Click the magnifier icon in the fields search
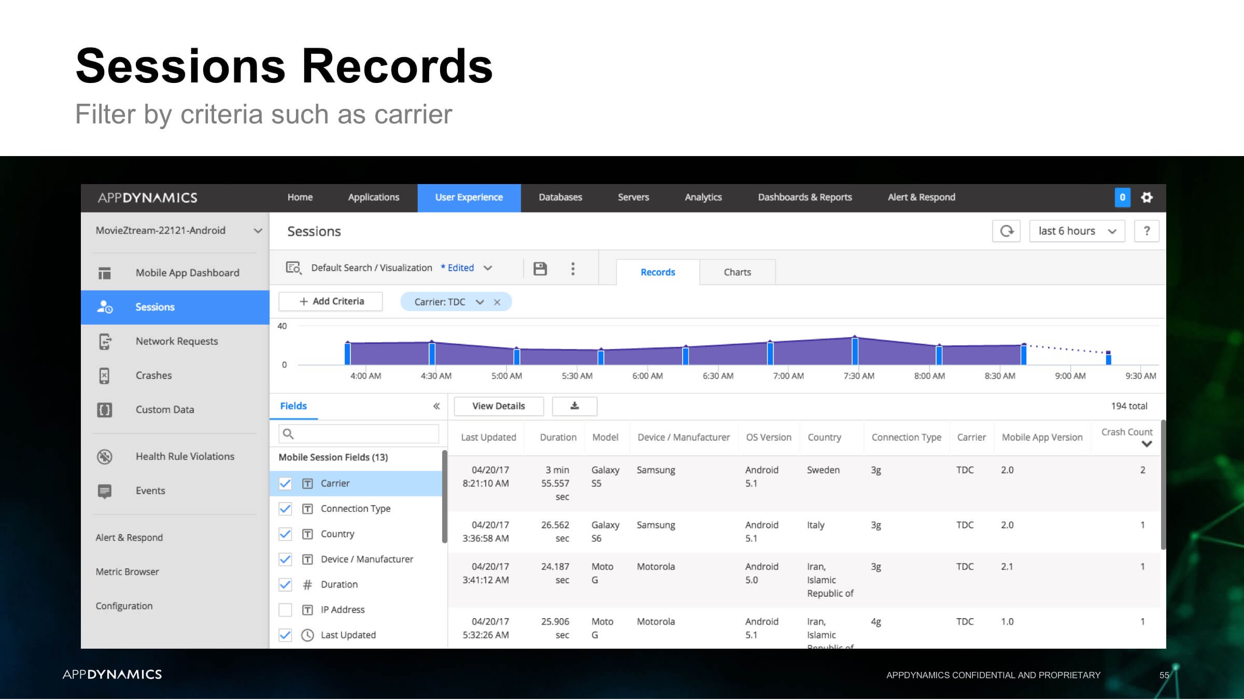This screenshot has width=1244, height=700. 289,434
